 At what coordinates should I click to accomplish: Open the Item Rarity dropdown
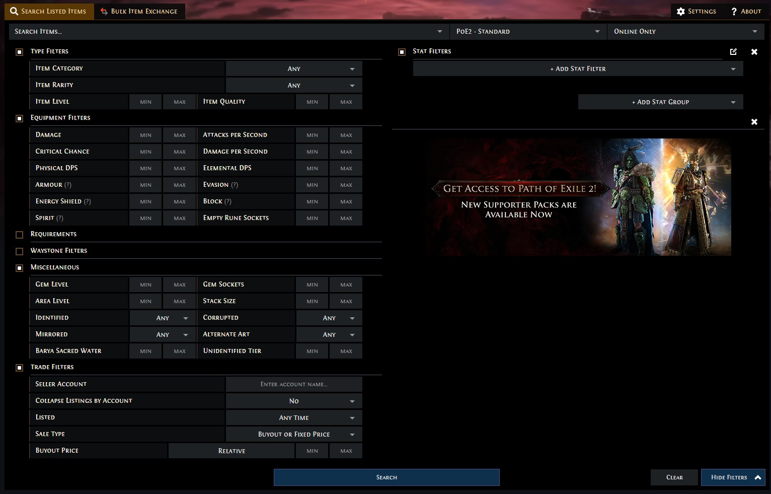coord(294,85)
